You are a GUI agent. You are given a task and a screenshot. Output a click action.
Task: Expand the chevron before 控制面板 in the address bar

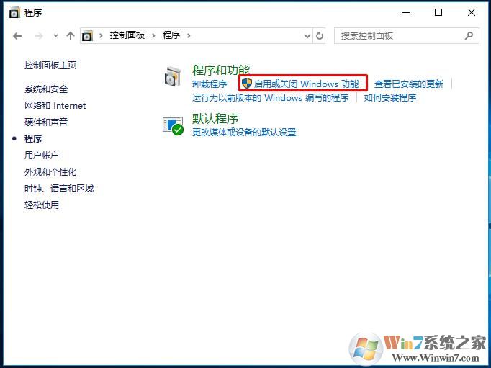pos(101,36)
